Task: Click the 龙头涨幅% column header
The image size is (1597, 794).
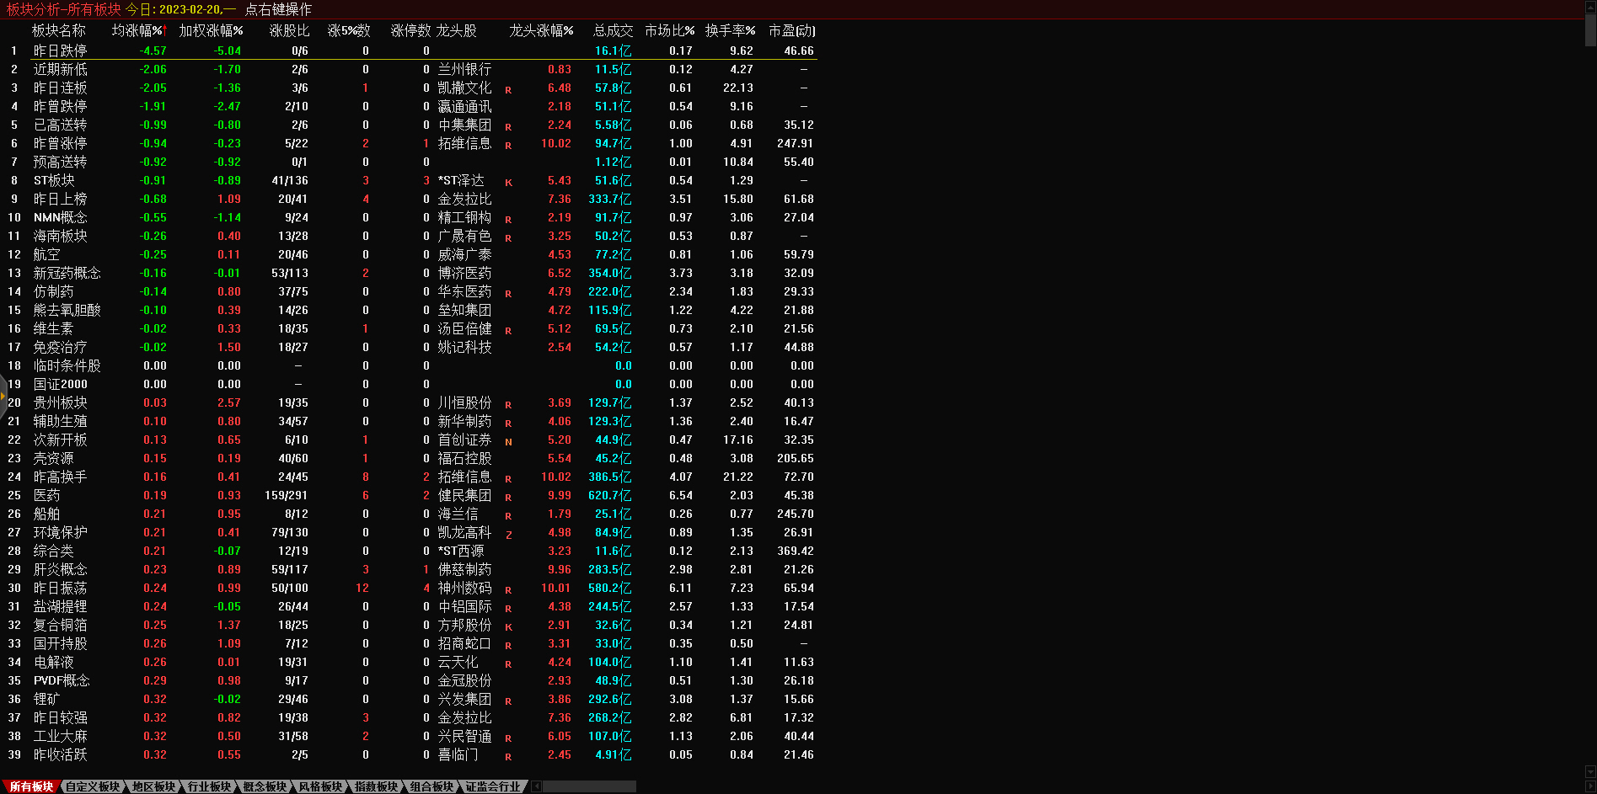Action: coord(541,30)
